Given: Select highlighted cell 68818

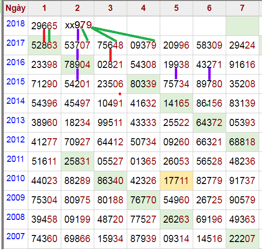Looking at the screenshot, I should click(242, 142).
